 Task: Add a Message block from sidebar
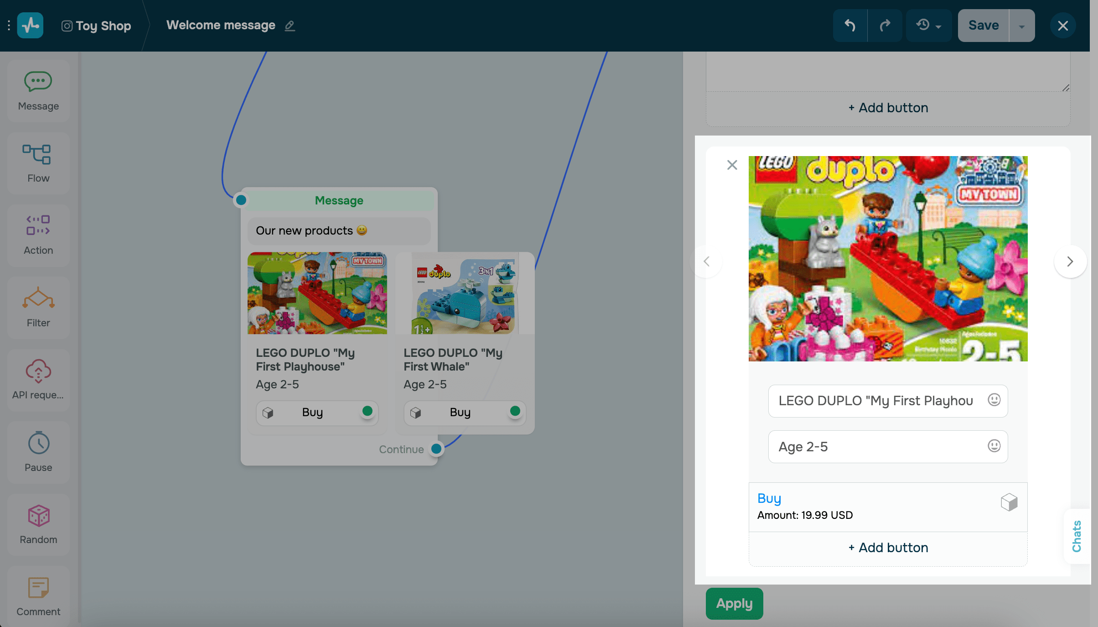pyautogui.click(x=38, y=91)
